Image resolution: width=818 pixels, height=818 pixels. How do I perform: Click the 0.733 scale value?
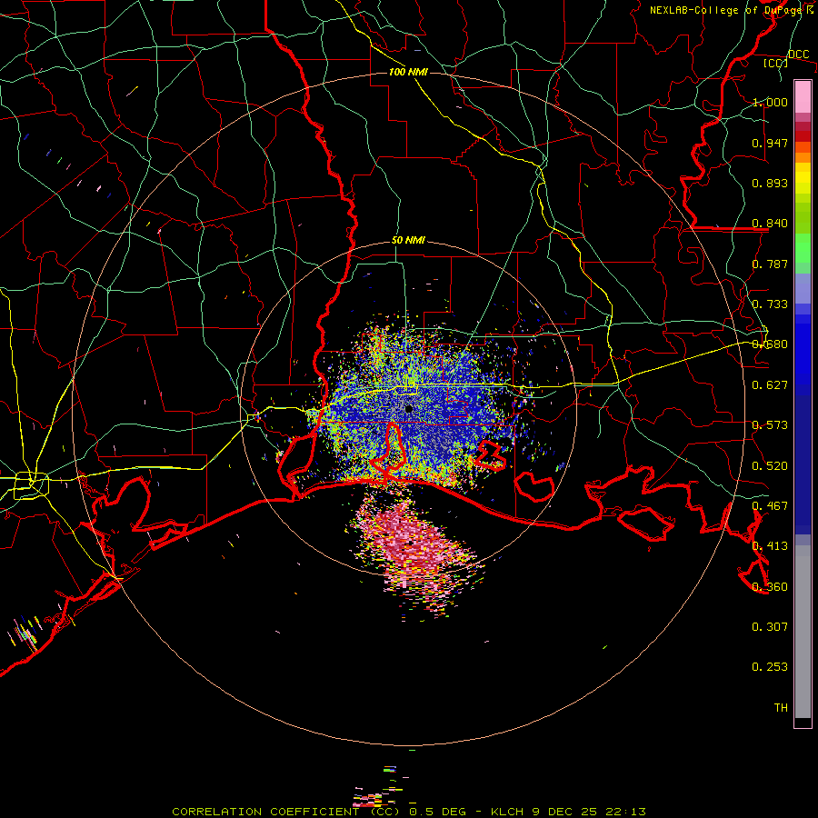coord(770,304)
